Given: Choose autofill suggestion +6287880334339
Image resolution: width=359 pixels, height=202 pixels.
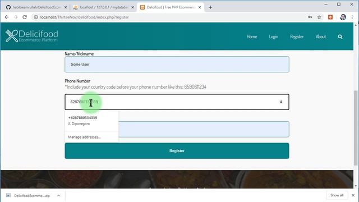Looking at the screenshot, I should 91,121.
